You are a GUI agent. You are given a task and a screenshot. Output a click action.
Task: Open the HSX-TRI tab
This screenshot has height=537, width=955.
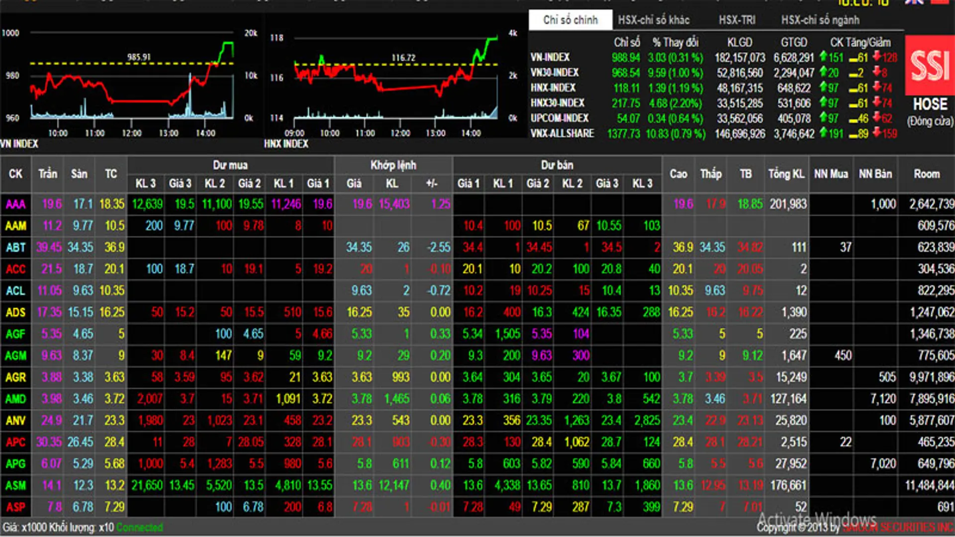point(737,20)
